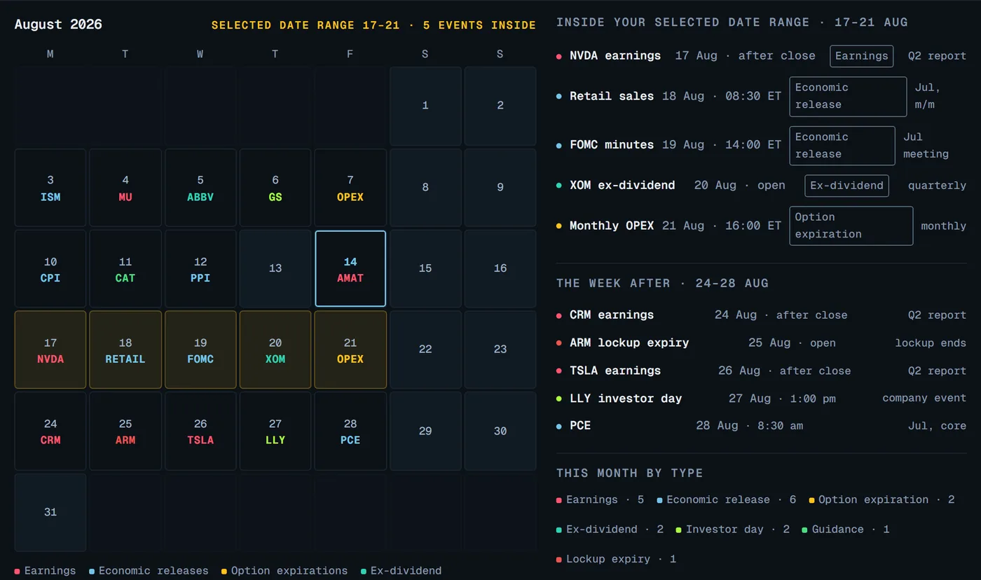Click Economic release tag beside Retail sales
This screenshot has height=580, width=981.
[848, 97]
